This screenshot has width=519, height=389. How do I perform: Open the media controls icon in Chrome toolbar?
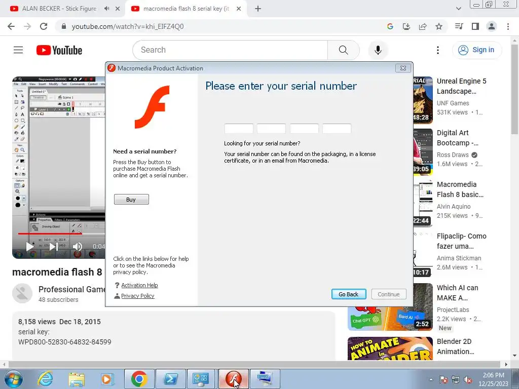pos(459,26)
